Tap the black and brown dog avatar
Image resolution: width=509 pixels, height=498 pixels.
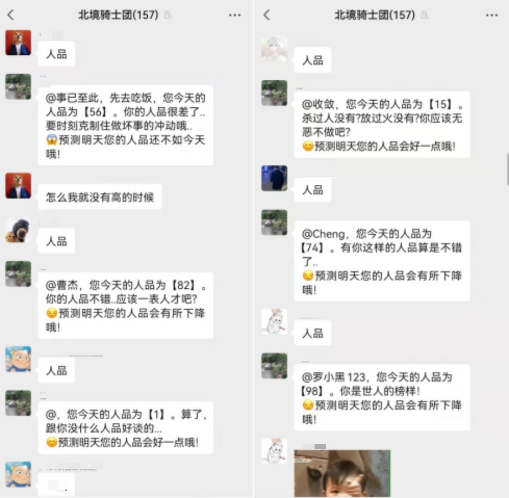tap(19, 230)
